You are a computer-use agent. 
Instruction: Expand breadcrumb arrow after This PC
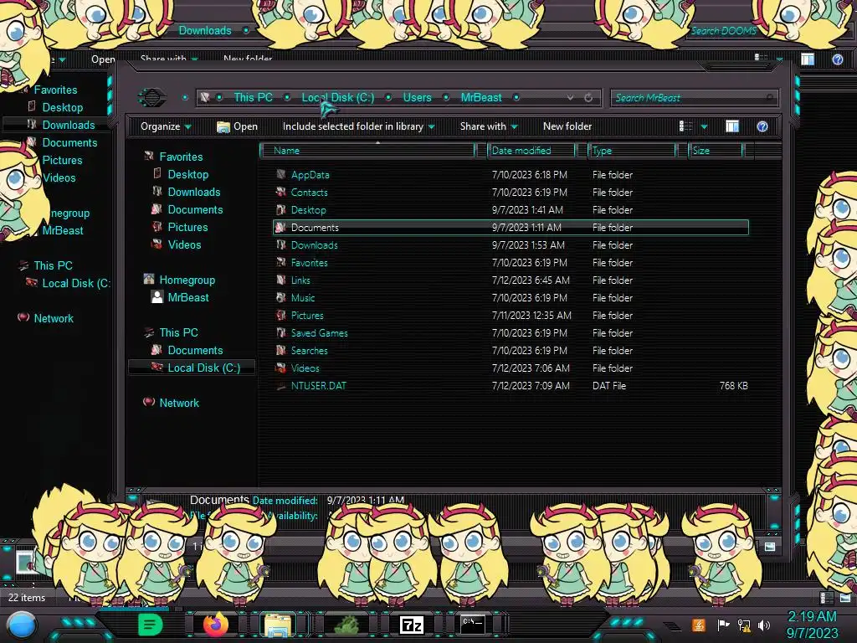[x=287, y=98]
